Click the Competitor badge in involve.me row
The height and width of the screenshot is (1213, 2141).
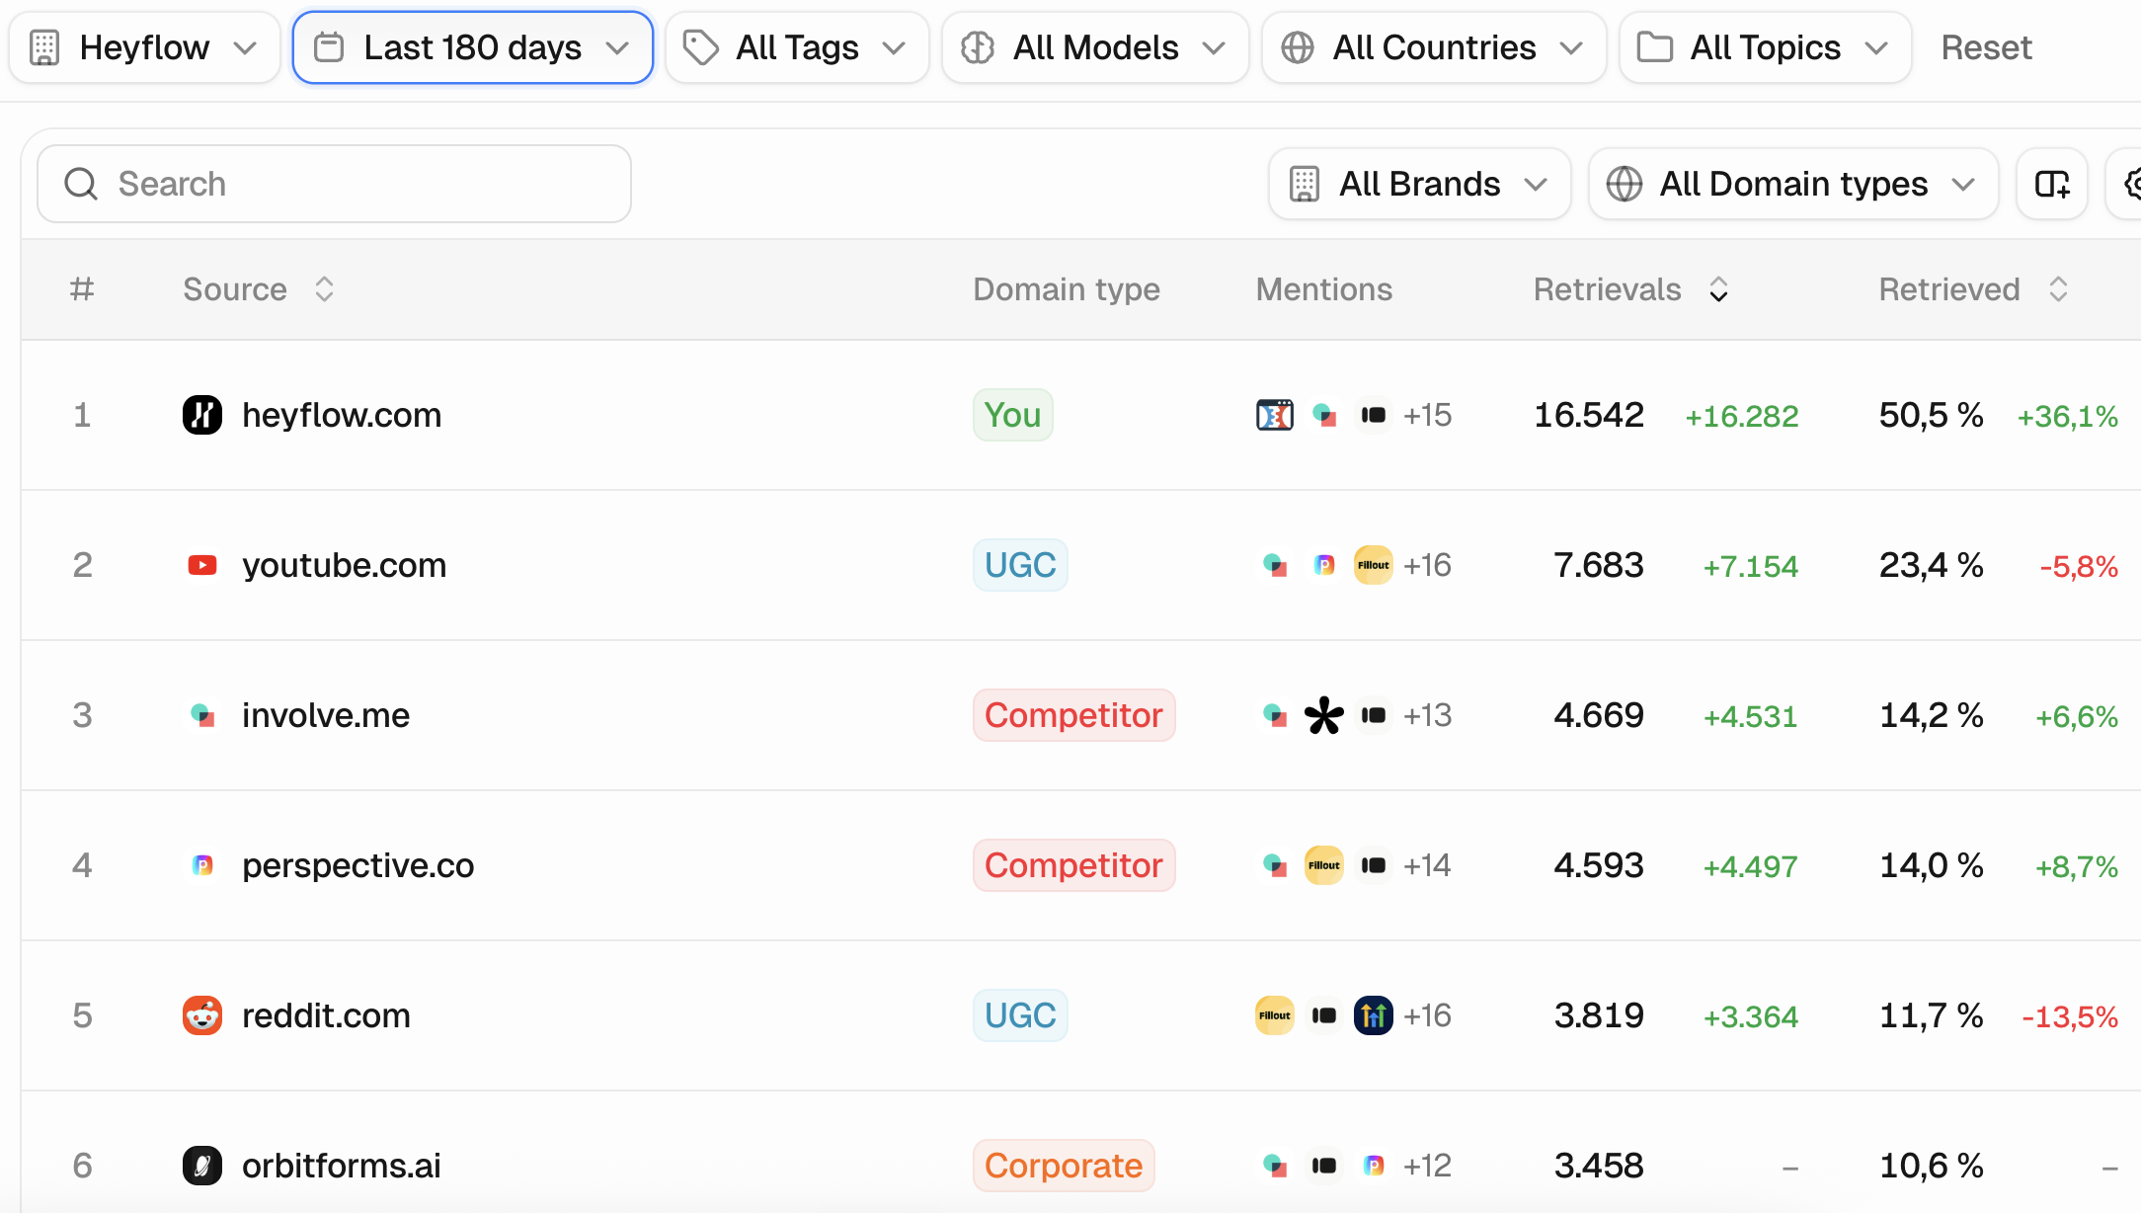[x=1074, y=715]
